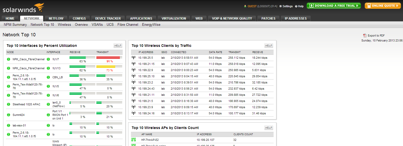Click the CLIENTS COUNT column header
Viewport: 403px width, 146px height.
pos(243,134)
